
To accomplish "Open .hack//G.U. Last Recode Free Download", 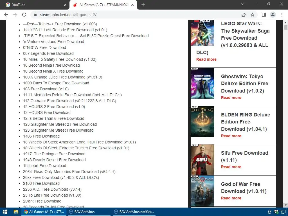I will point(65,30).
